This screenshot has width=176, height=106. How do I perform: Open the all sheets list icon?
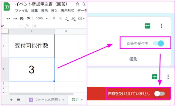click(x=18, y=100)
